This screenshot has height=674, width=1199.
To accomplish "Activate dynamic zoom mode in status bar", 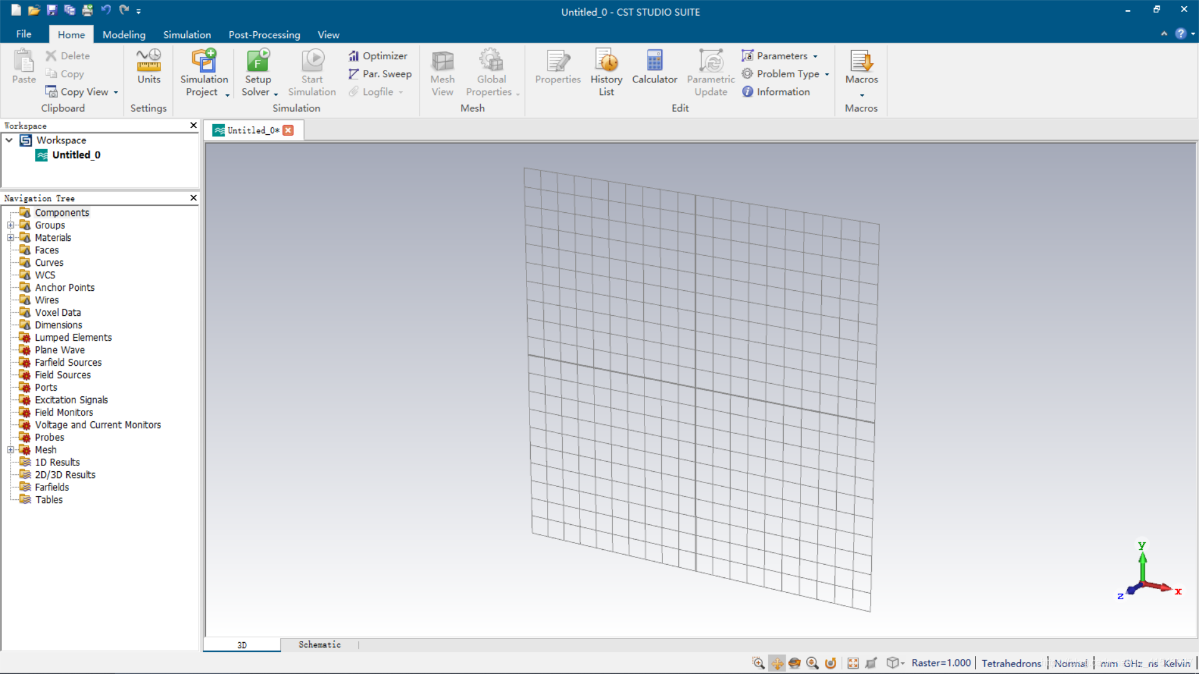I will [x=812, y=663].
